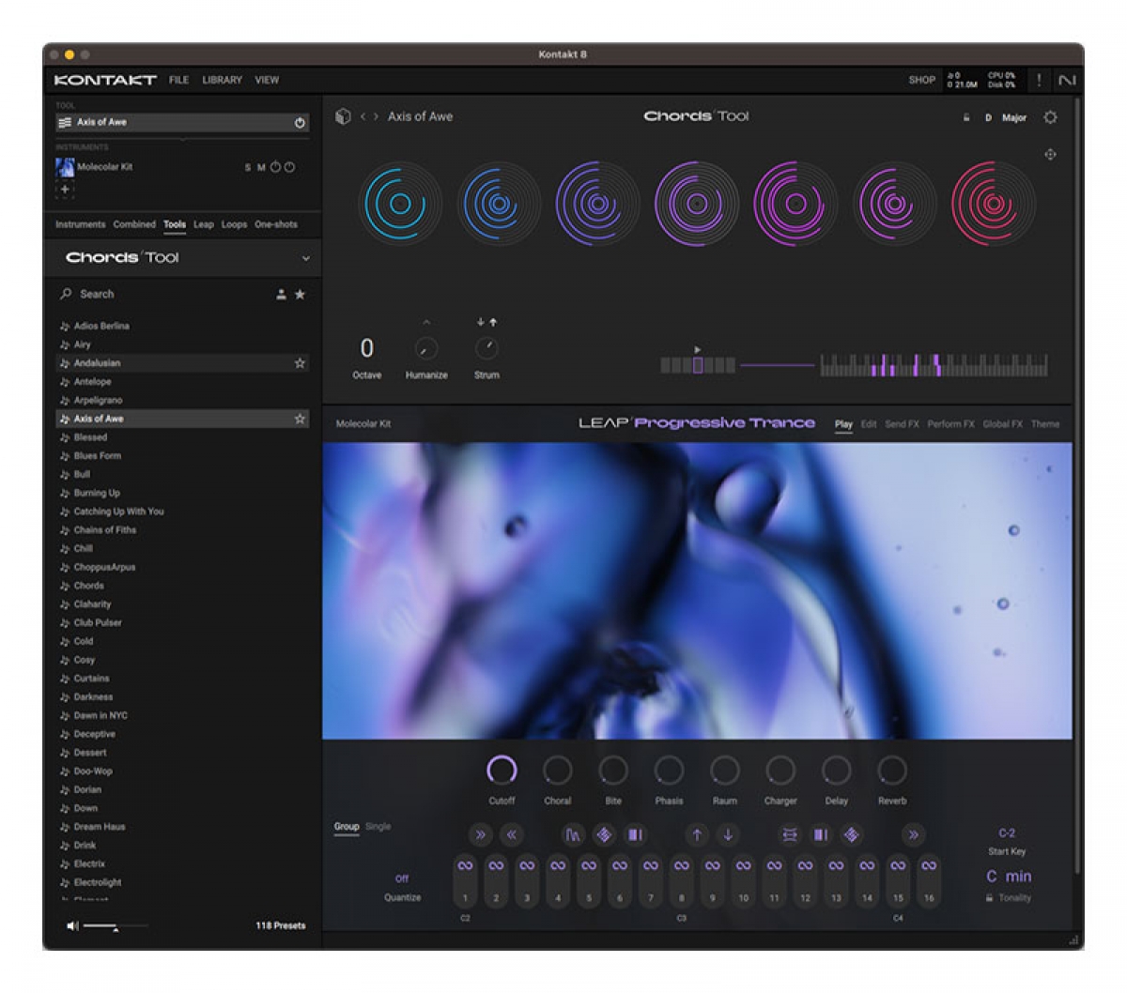Toggle loop on pad 8
The height and width of the screenshot is (993, 1127).
click(x=682, y=865)
